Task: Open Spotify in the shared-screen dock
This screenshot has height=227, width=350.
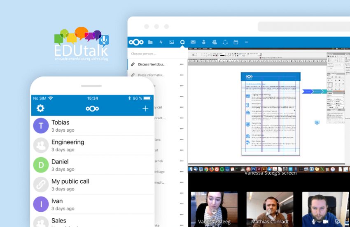Action: point(222,169)
